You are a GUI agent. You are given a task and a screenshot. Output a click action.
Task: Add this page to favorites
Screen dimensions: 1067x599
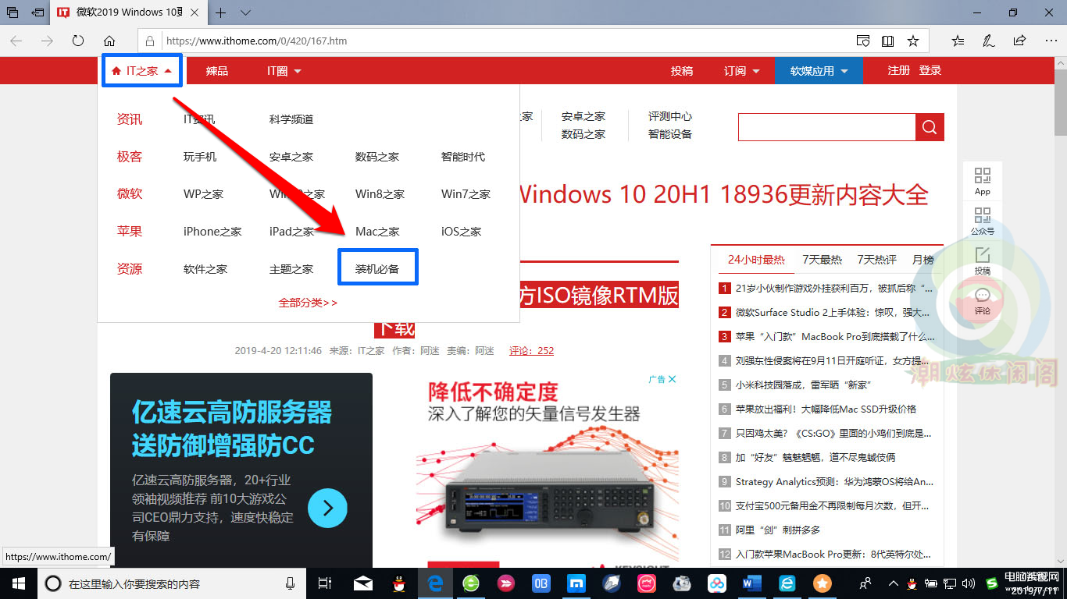912,41
